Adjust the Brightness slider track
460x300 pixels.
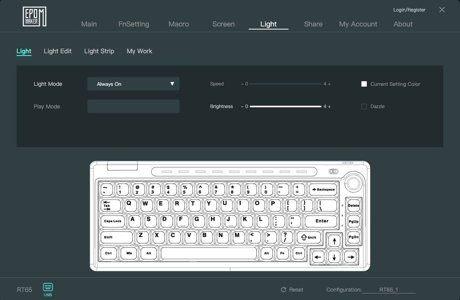coord(285,107)
